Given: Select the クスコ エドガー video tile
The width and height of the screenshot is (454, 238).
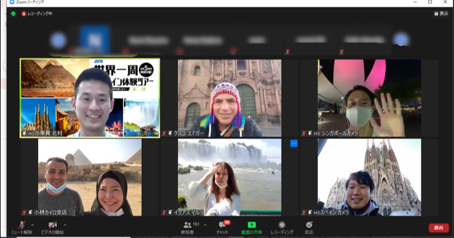Looking at the screenshot, I should click(229, 98).
